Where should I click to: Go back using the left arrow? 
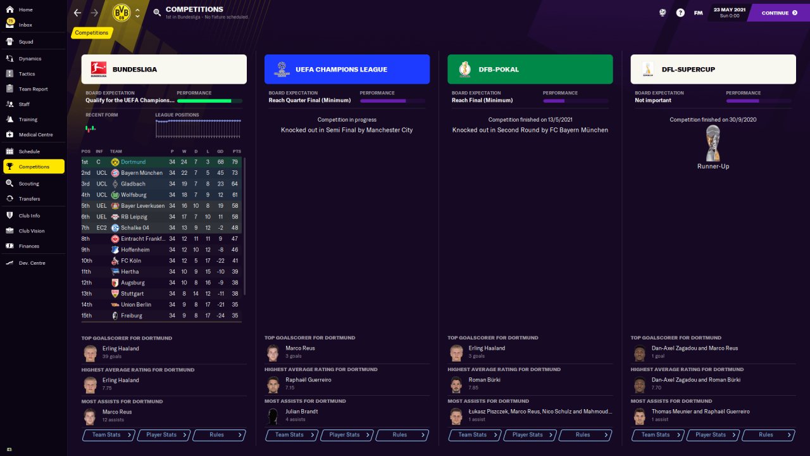pos(77,13)
